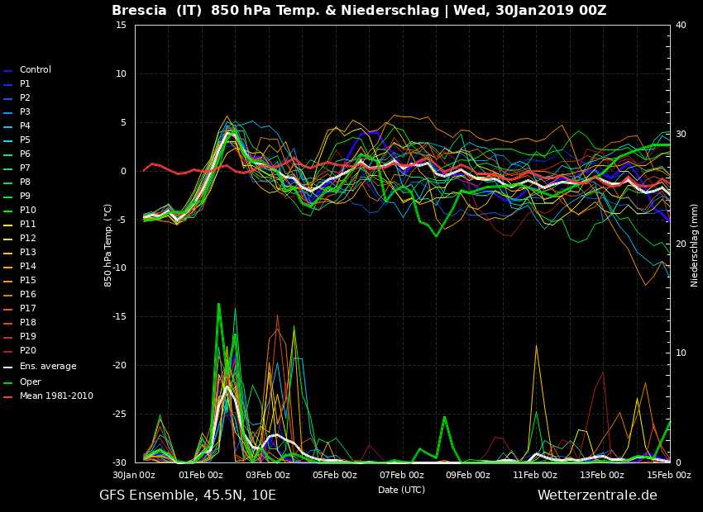This screenshot has width=703, height=512.
Task: Click the Oper legend line swatch
Action: pos(8,382)
